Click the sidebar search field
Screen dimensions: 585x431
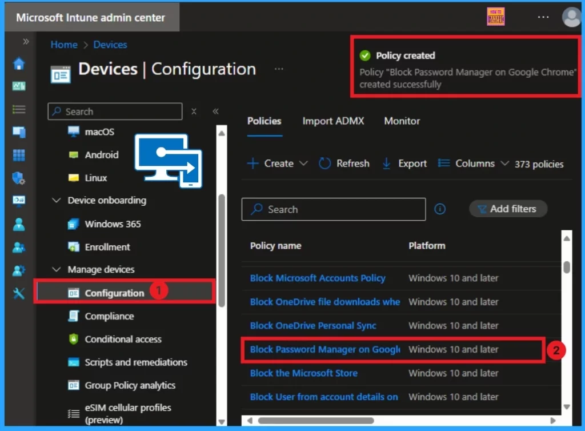tap(115, 111)
